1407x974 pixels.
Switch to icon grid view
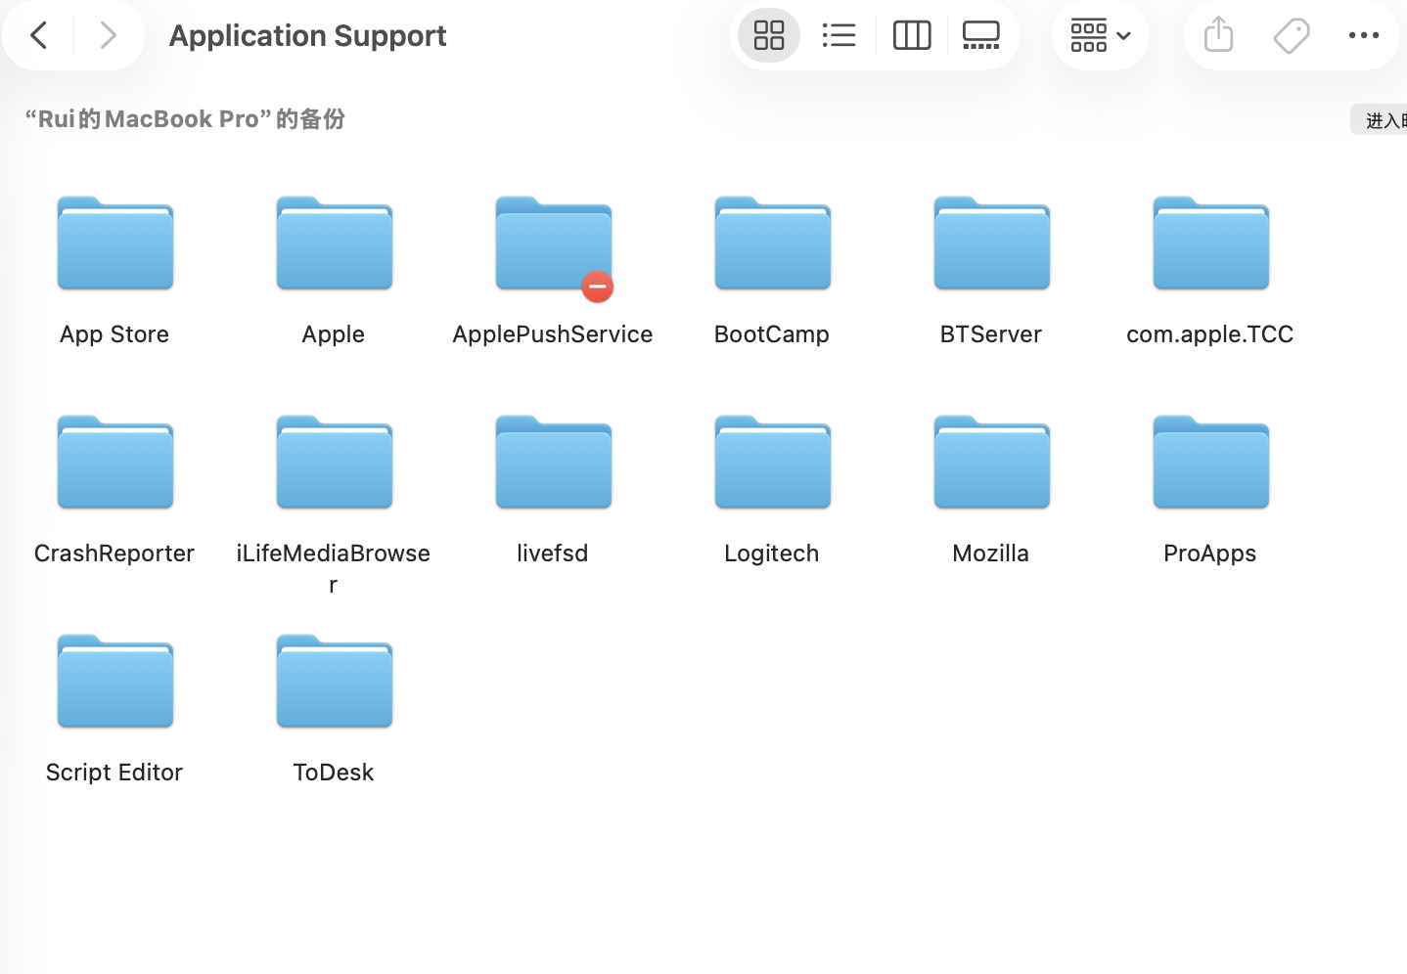coord(769,36)
